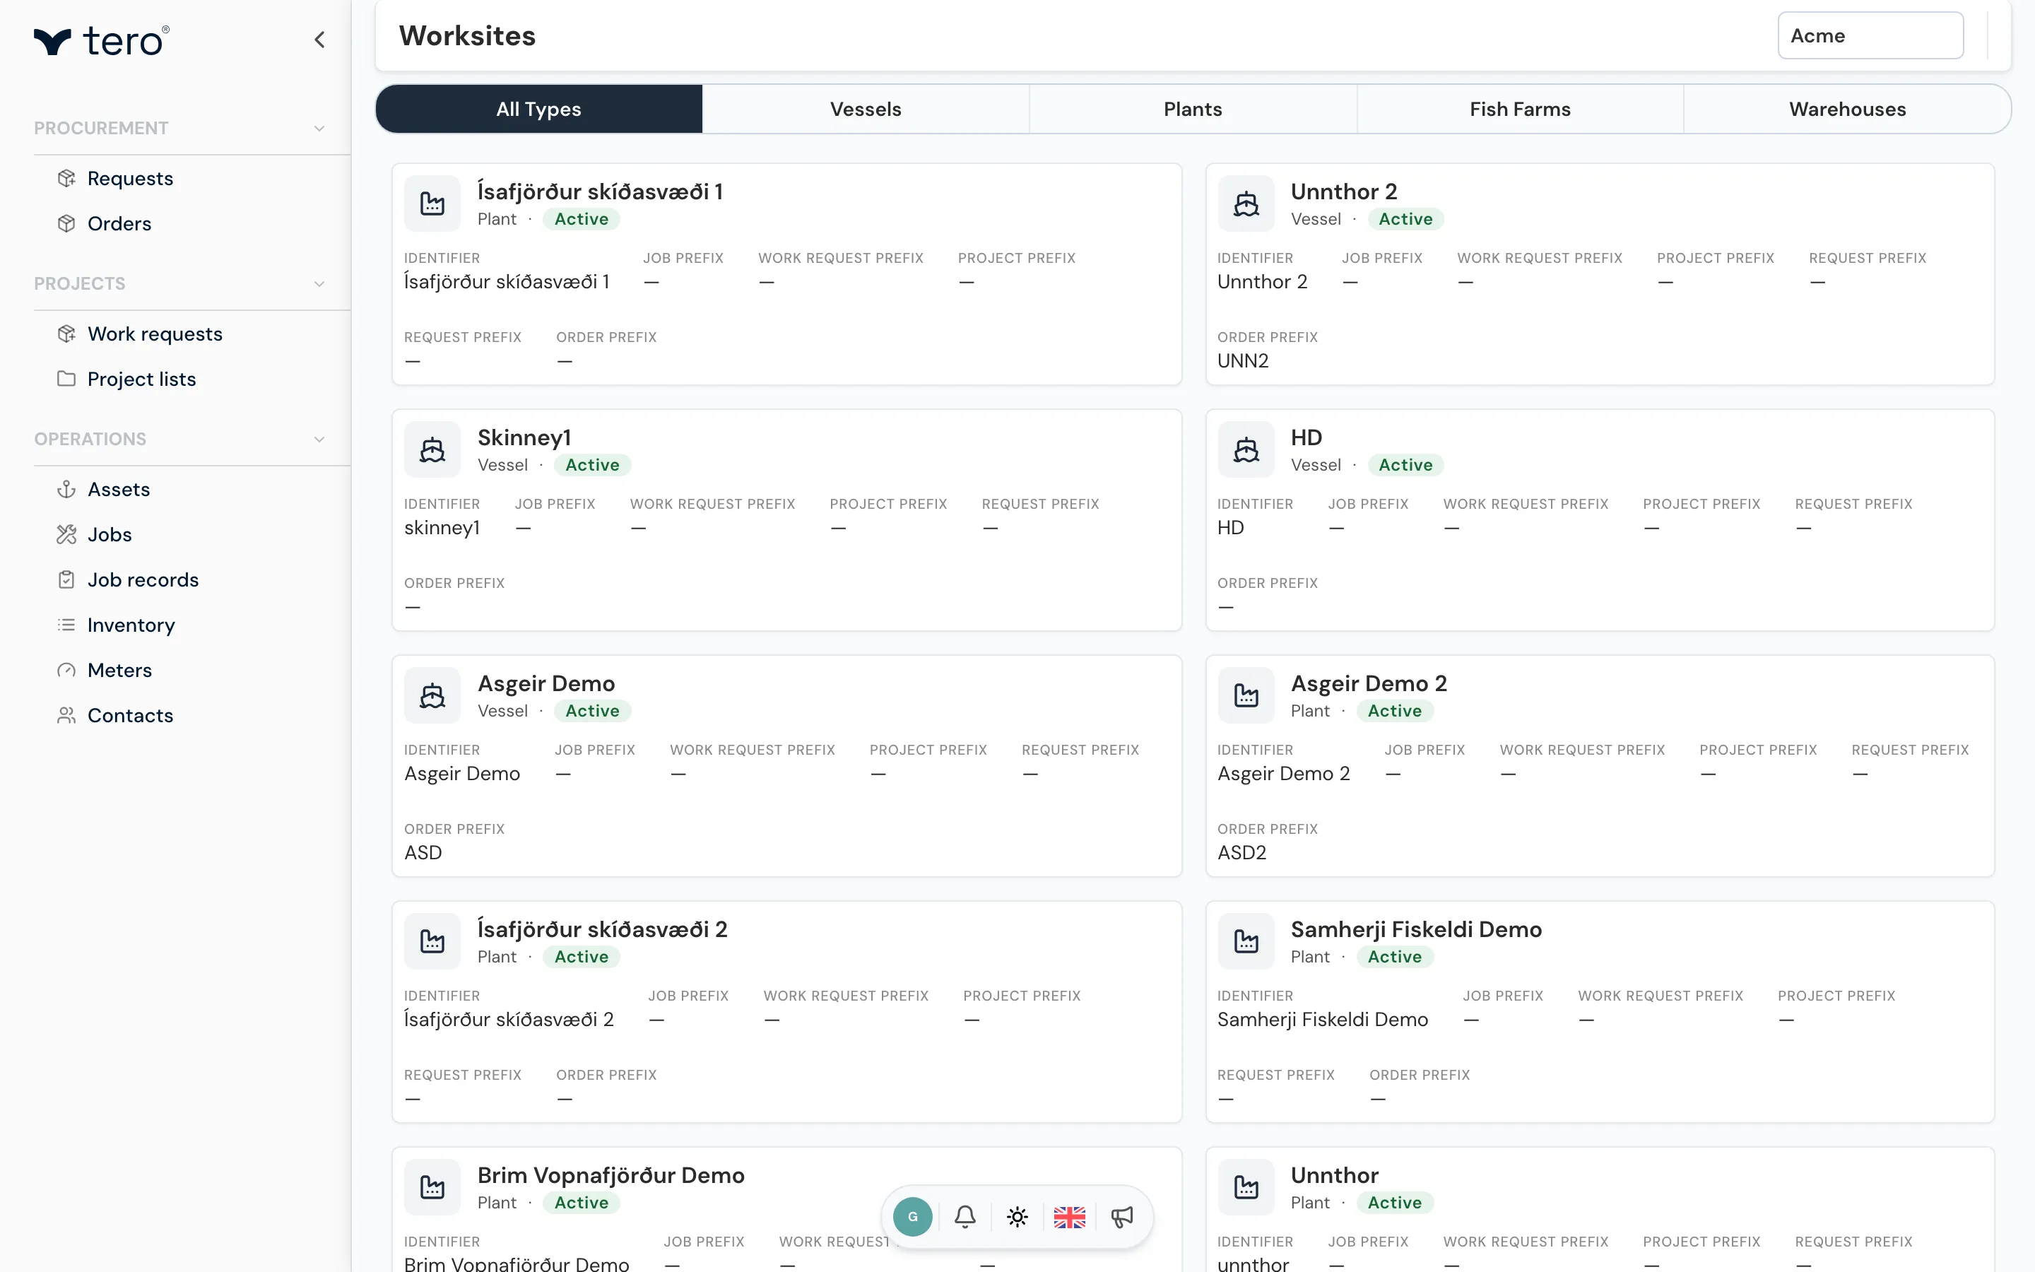Open announcements megaphone icon
This screenshot has width=2035, height=1272.
tap(1122, 1216)
